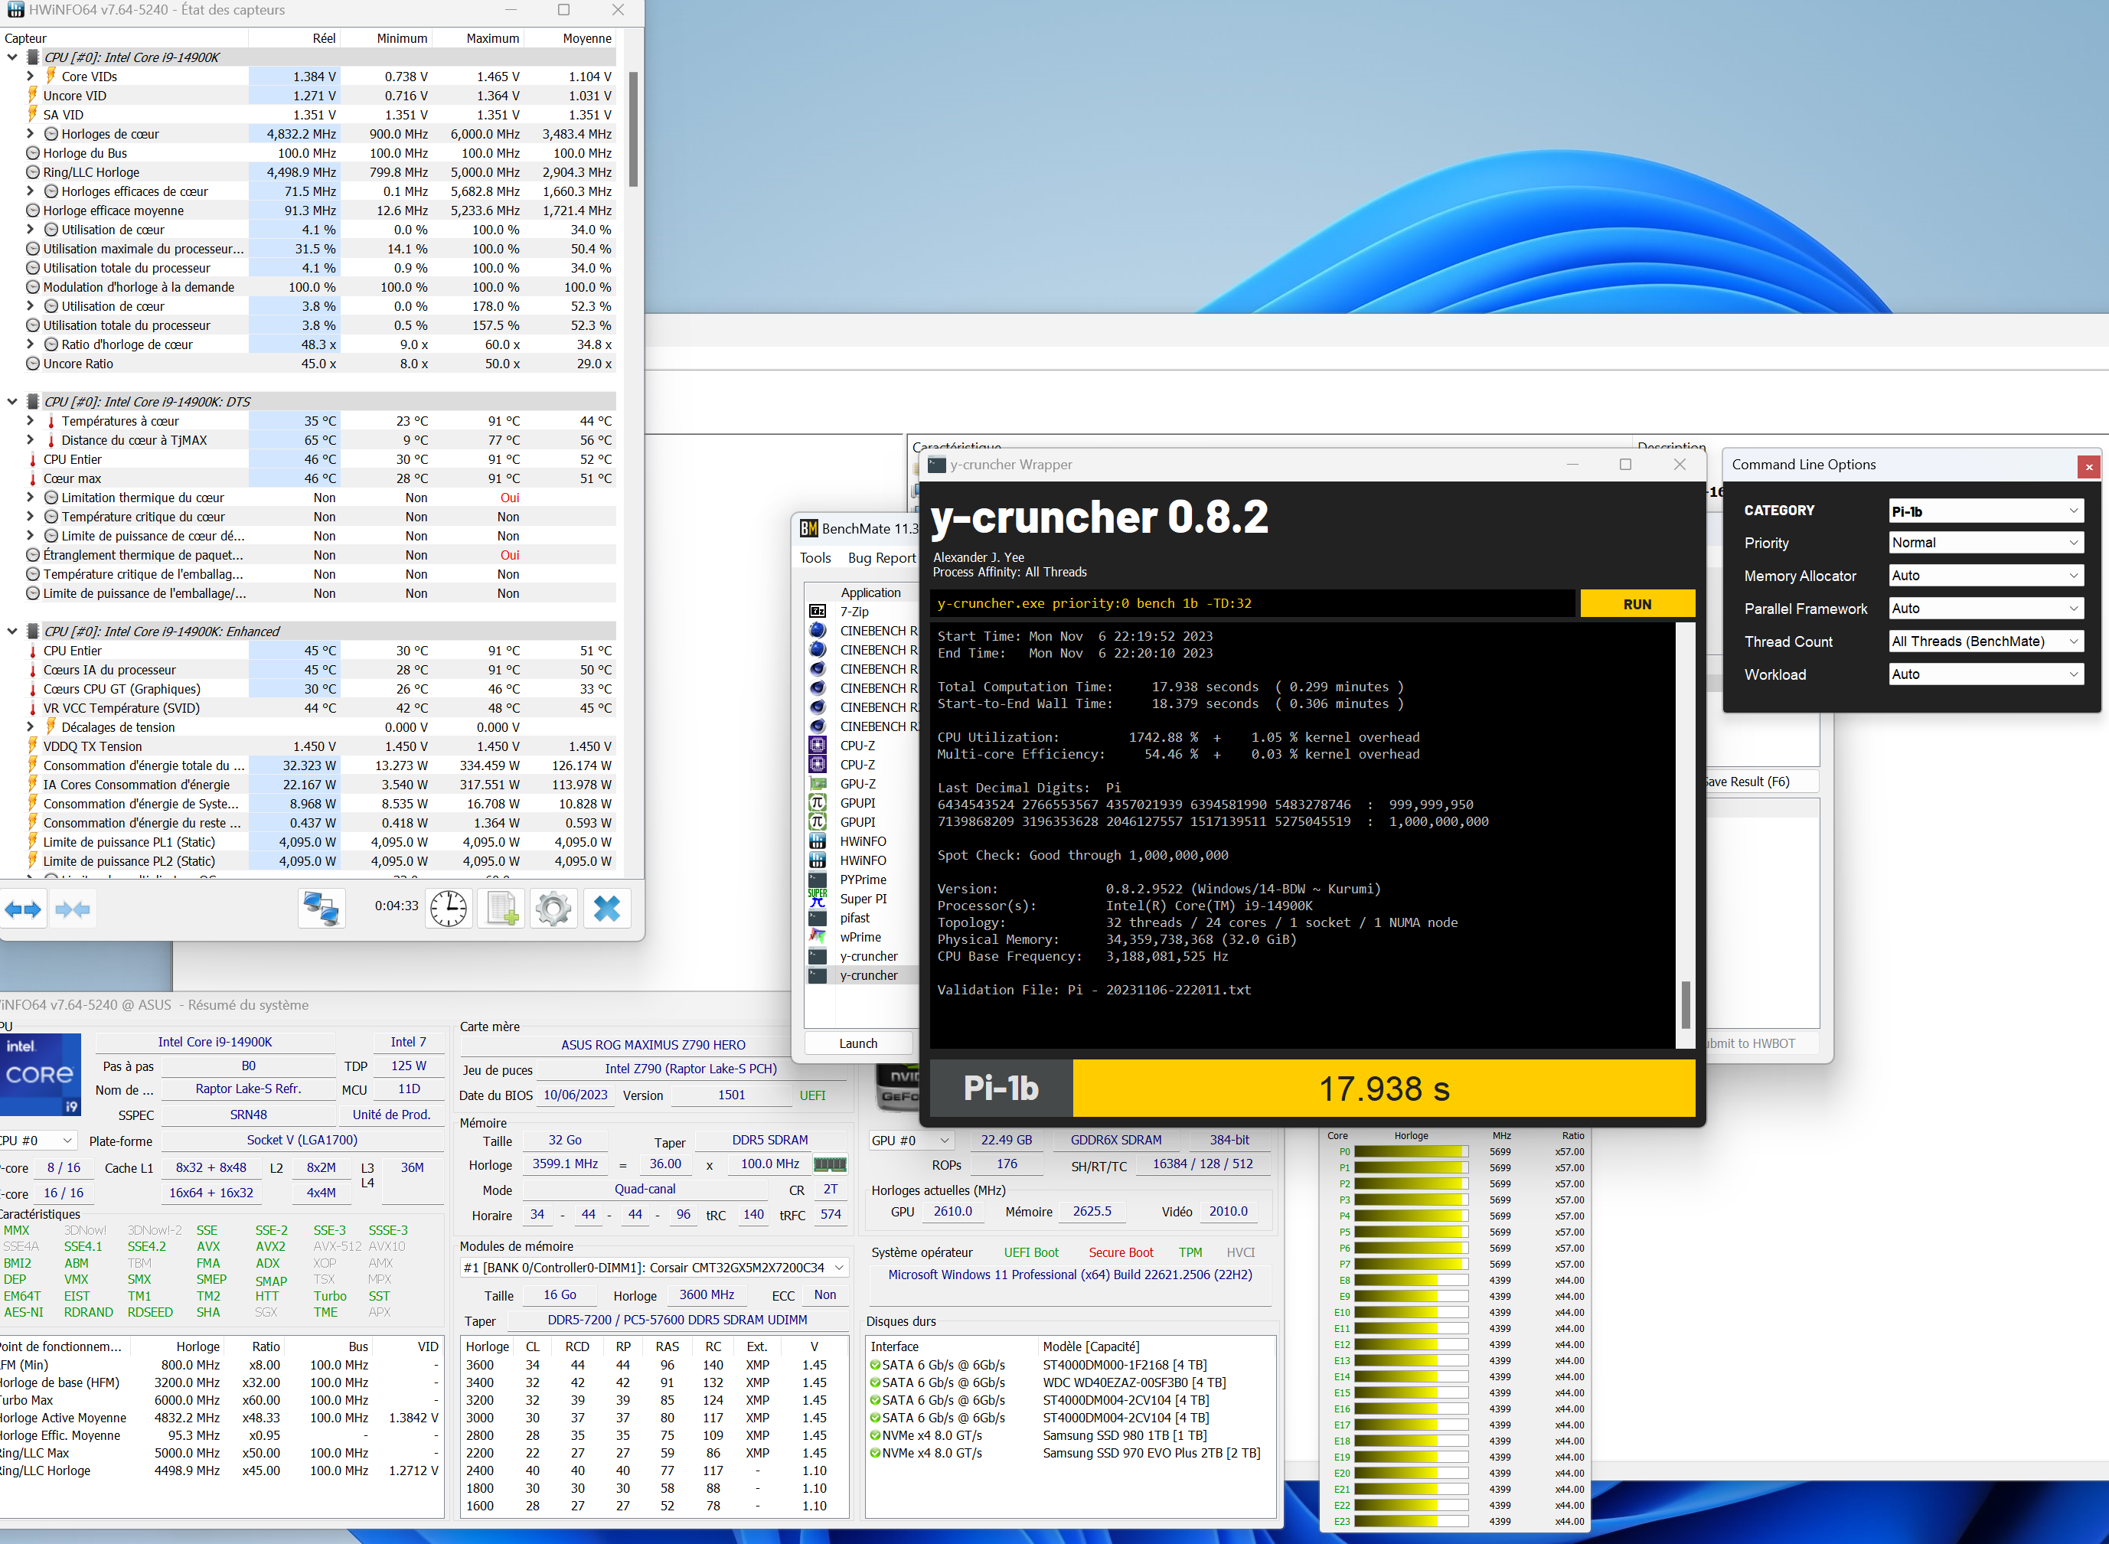Open the Bug Report menu in BenchMate
The height and width of the screenshot is (1544, 2109).
(x=881, y=558)
